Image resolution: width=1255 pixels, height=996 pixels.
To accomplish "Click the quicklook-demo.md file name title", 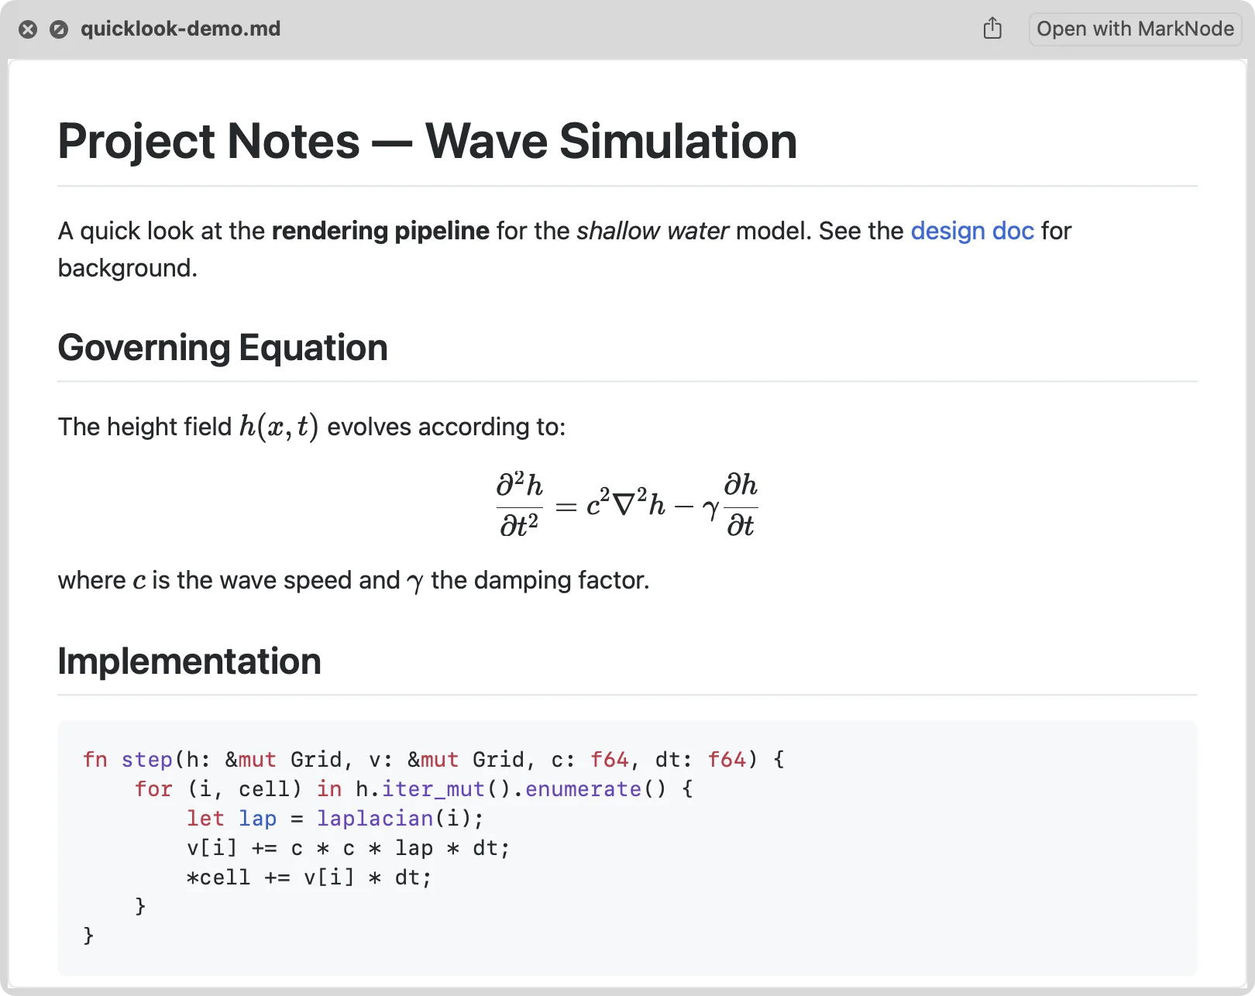I will 181,29.
